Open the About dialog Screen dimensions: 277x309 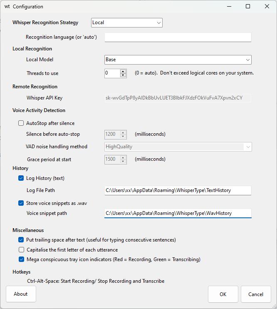(x=21, y=294)
